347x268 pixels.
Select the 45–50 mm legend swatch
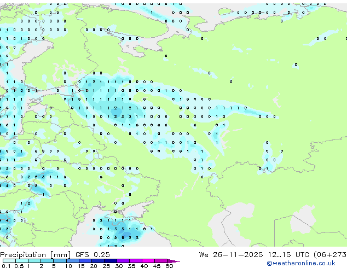161,261
